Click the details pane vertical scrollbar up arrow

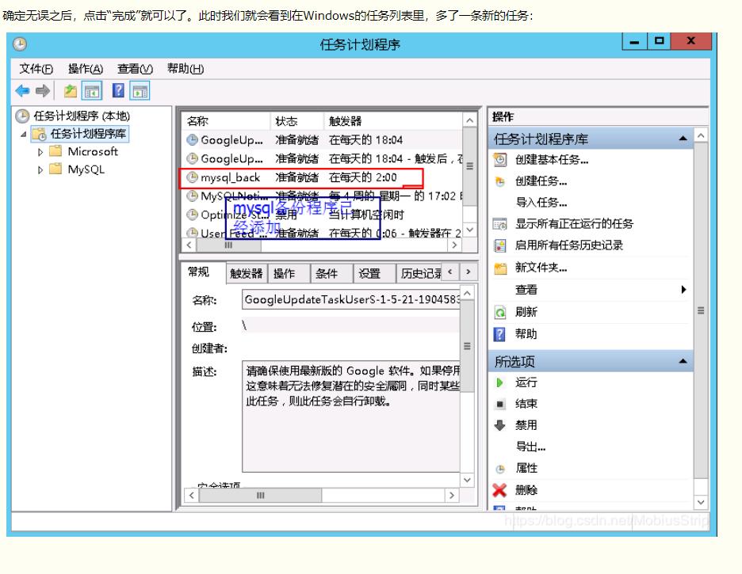pyautogui.click(x=467, y=293)
